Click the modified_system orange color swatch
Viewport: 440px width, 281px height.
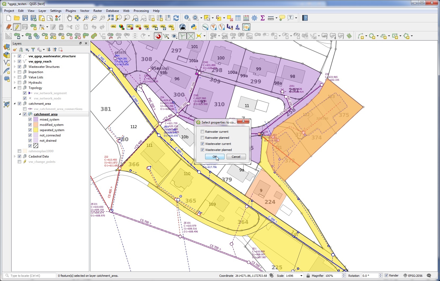36,125
